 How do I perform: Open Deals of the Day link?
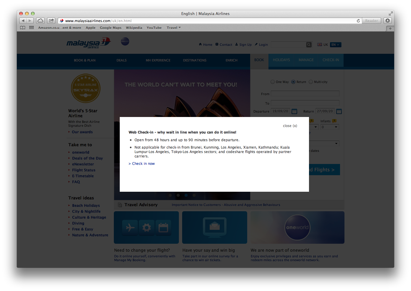[x=88, y=158]
